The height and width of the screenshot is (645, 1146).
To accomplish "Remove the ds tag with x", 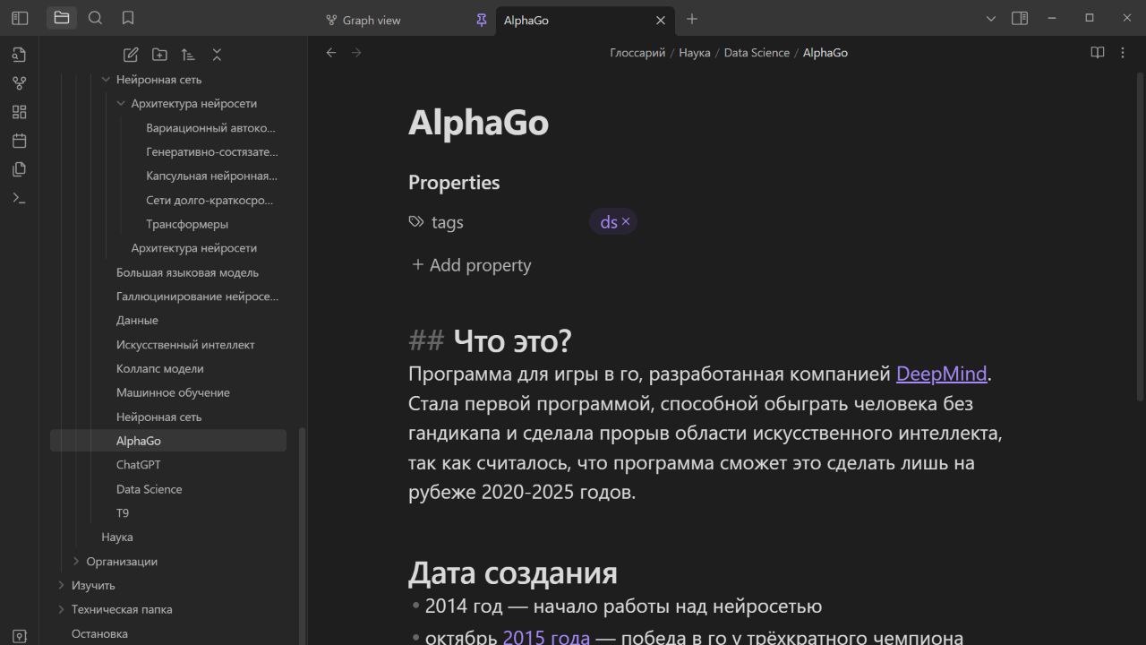I will pyautogui.click(x=626, y=221).
